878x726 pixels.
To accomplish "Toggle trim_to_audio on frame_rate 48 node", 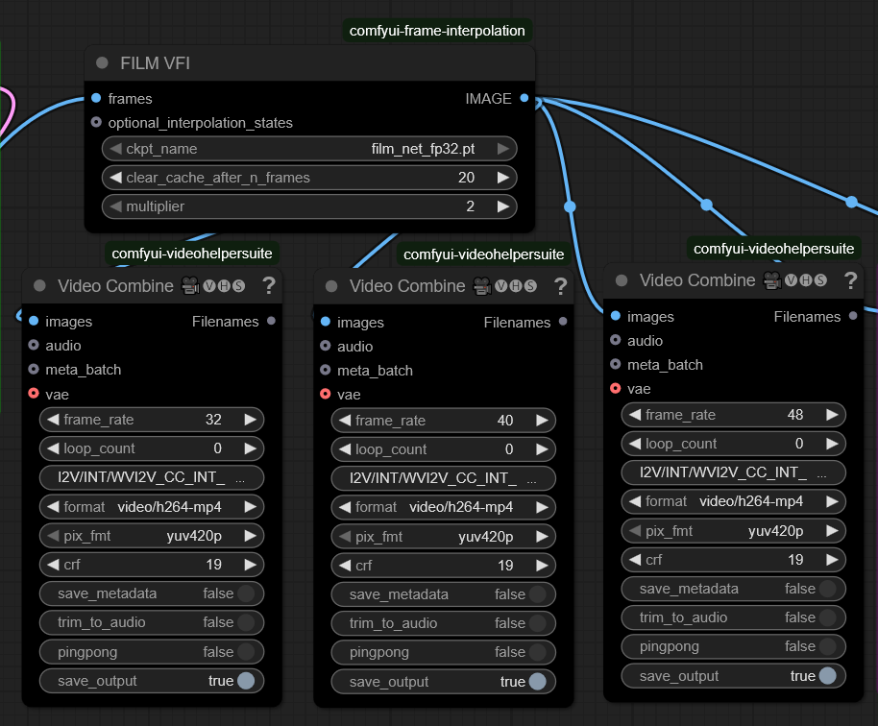I will pos(733,617).
